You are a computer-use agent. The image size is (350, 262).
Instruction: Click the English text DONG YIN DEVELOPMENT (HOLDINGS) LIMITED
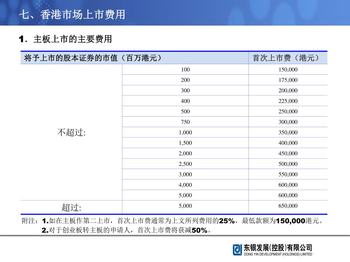click(278, 254)
